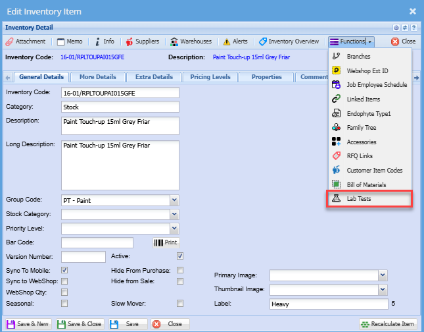Enable Hide from Sale checkbox
The image size is (424, 332).
click(x=180, y=281)
